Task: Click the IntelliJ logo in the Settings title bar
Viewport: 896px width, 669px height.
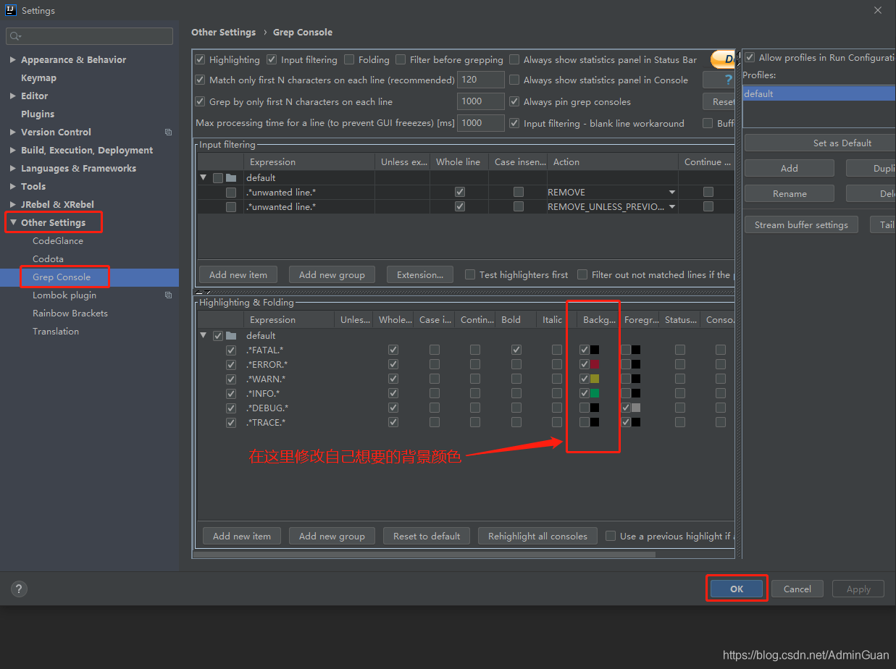Action: click(x=11, y=10)
